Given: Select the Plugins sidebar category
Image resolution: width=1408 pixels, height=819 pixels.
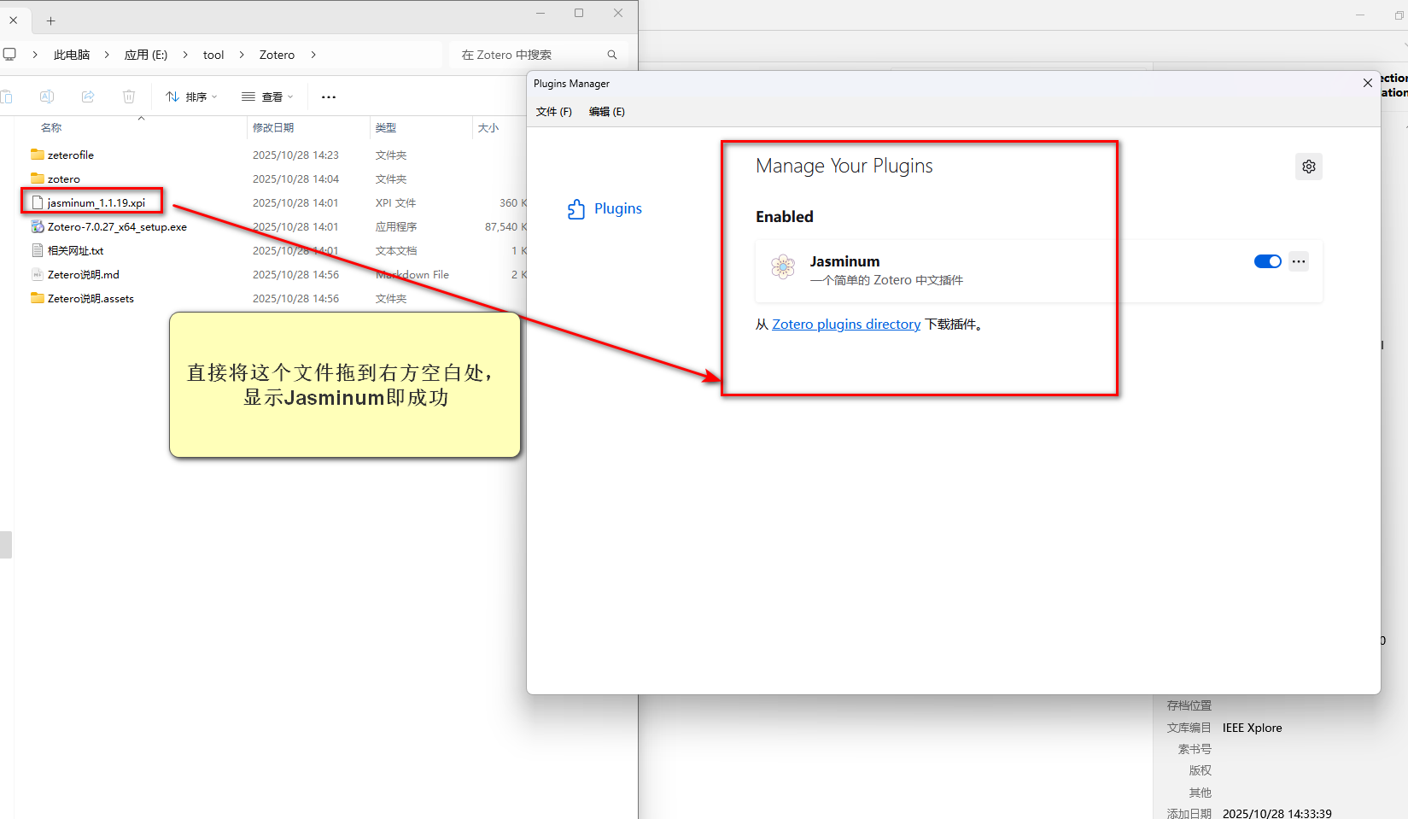Looking at the screenshot, I should (605, 208).
